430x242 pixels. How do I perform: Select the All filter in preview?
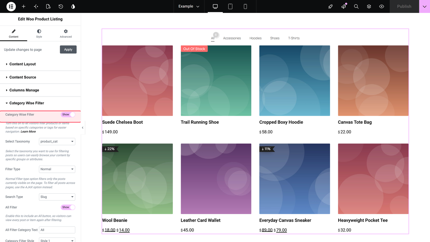[x=213, y=38]
